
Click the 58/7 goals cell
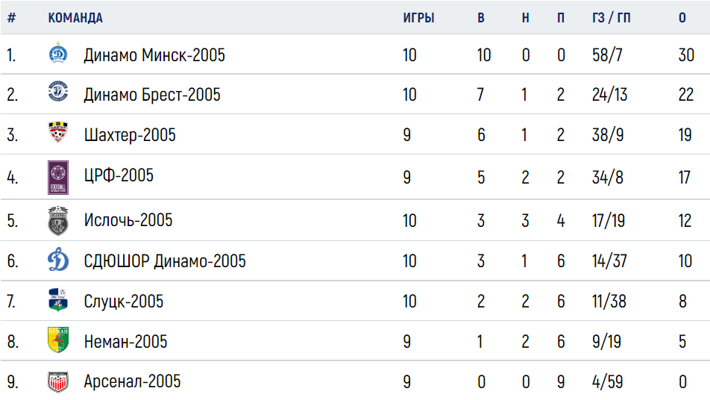coord(607,55)
